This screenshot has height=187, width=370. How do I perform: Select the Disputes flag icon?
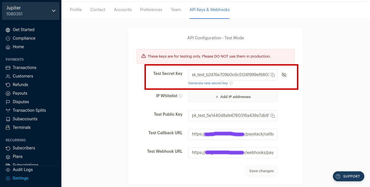coord(8,102)
